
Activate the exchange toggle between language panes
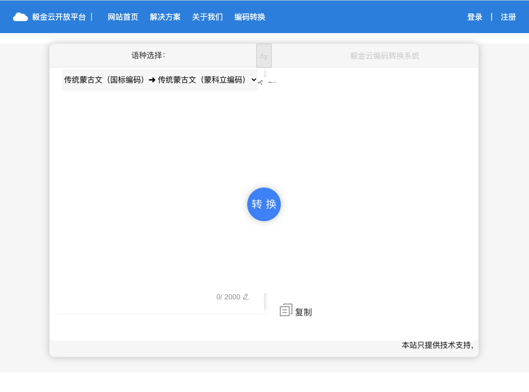click(264, 55)
